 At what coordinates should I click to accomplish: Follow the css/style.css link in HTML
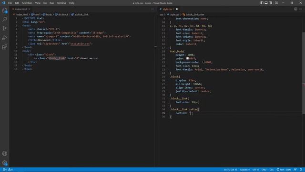(x=80, y=43)
